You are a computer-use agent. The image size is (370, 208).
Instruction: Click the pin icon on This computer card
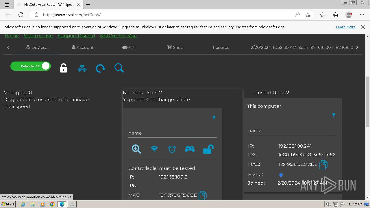coord(334,115)
